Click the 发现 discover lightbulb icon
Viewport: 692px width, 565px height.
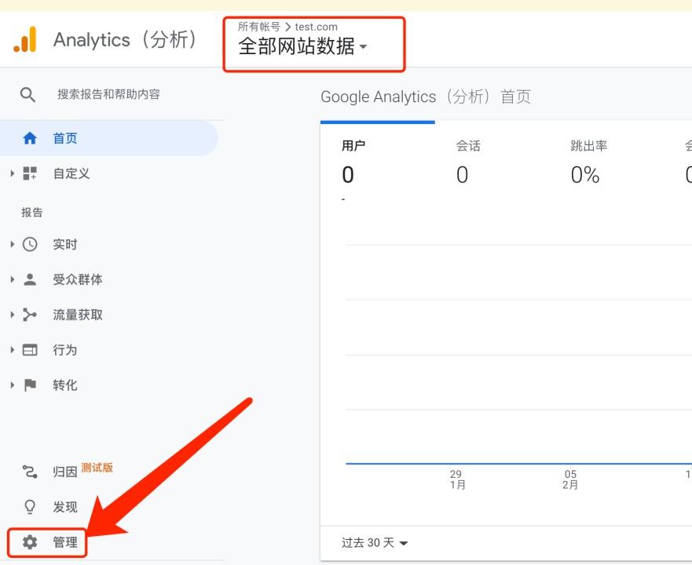tap(30, 507)
